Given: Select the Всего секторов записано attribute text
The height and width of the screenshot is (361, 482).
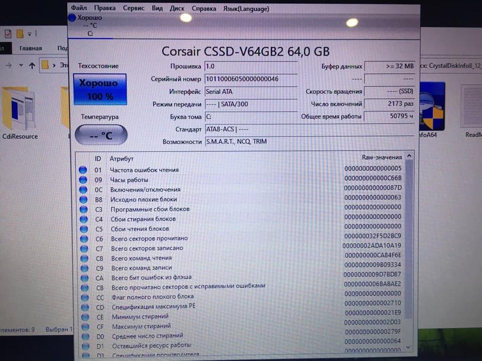Looking at the screenshot, I should click(147, 248).
